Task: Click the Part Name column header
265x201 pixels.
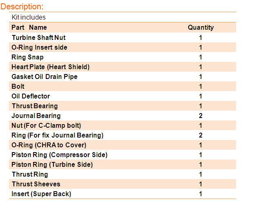Action: point(29,28)
